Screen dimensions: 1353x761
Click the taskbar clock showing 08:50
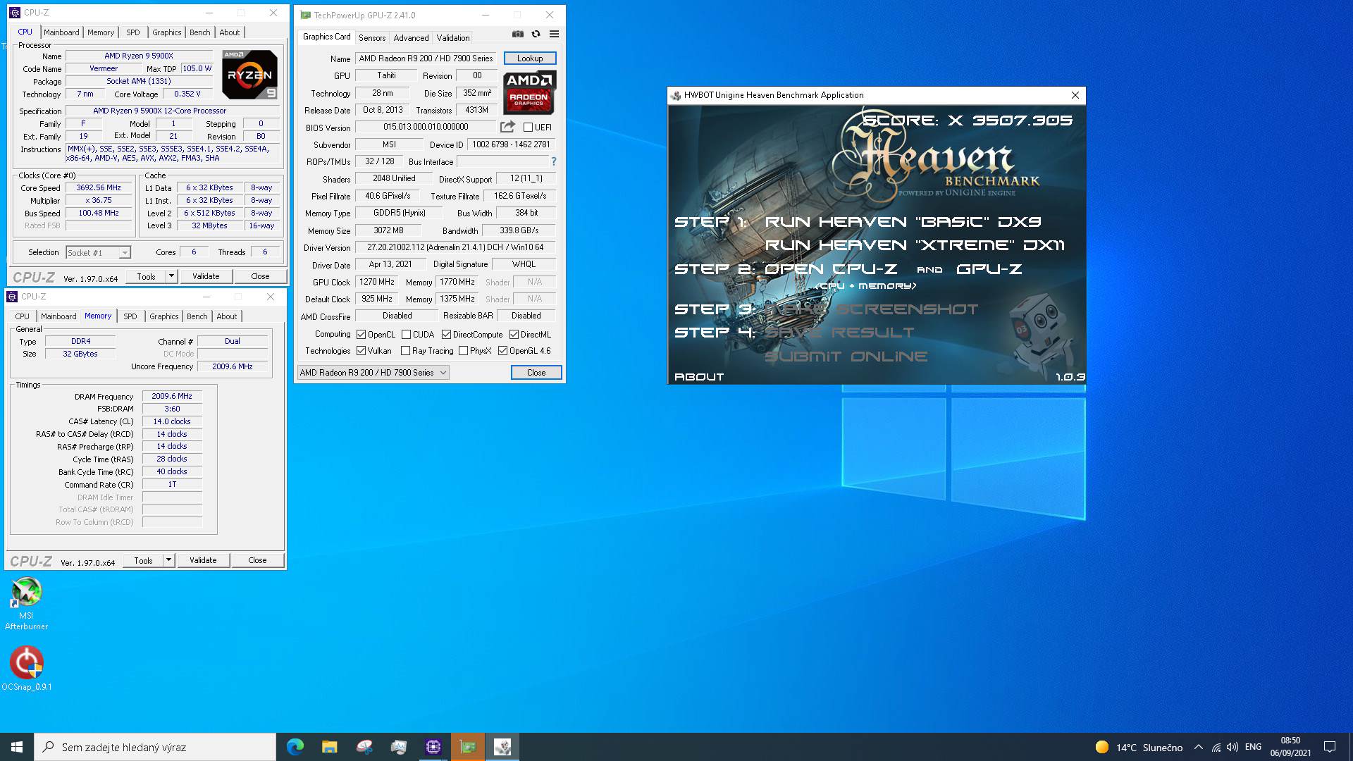coord(1290,747)
